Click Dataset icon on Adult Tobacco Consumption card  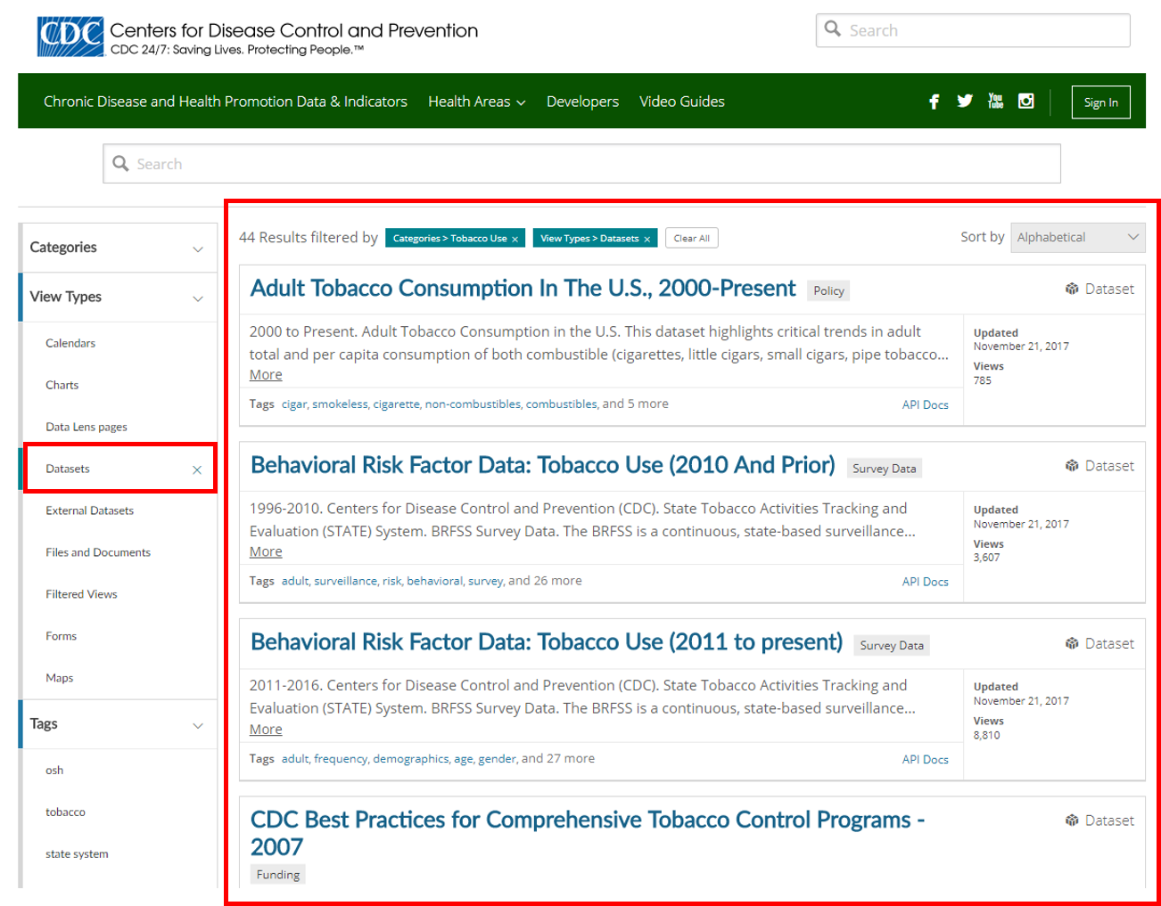[x=1072, y=289]
